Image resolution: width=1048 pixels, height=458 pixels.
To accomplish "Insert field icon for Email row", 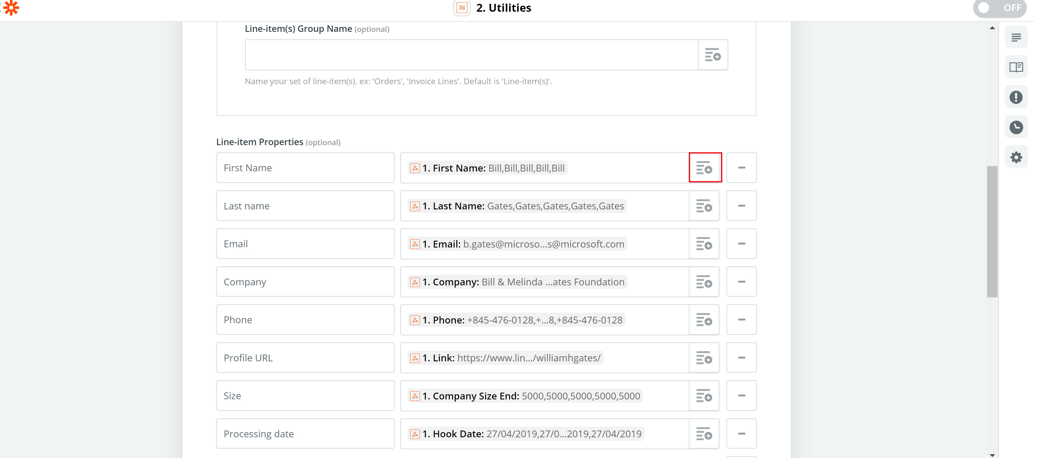I will pos(704,244).
